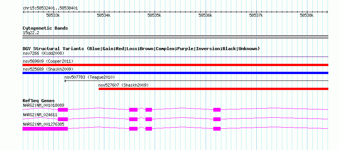
Task: Click the RefSeq Genes track heading
Action: (x=39, y=101)
